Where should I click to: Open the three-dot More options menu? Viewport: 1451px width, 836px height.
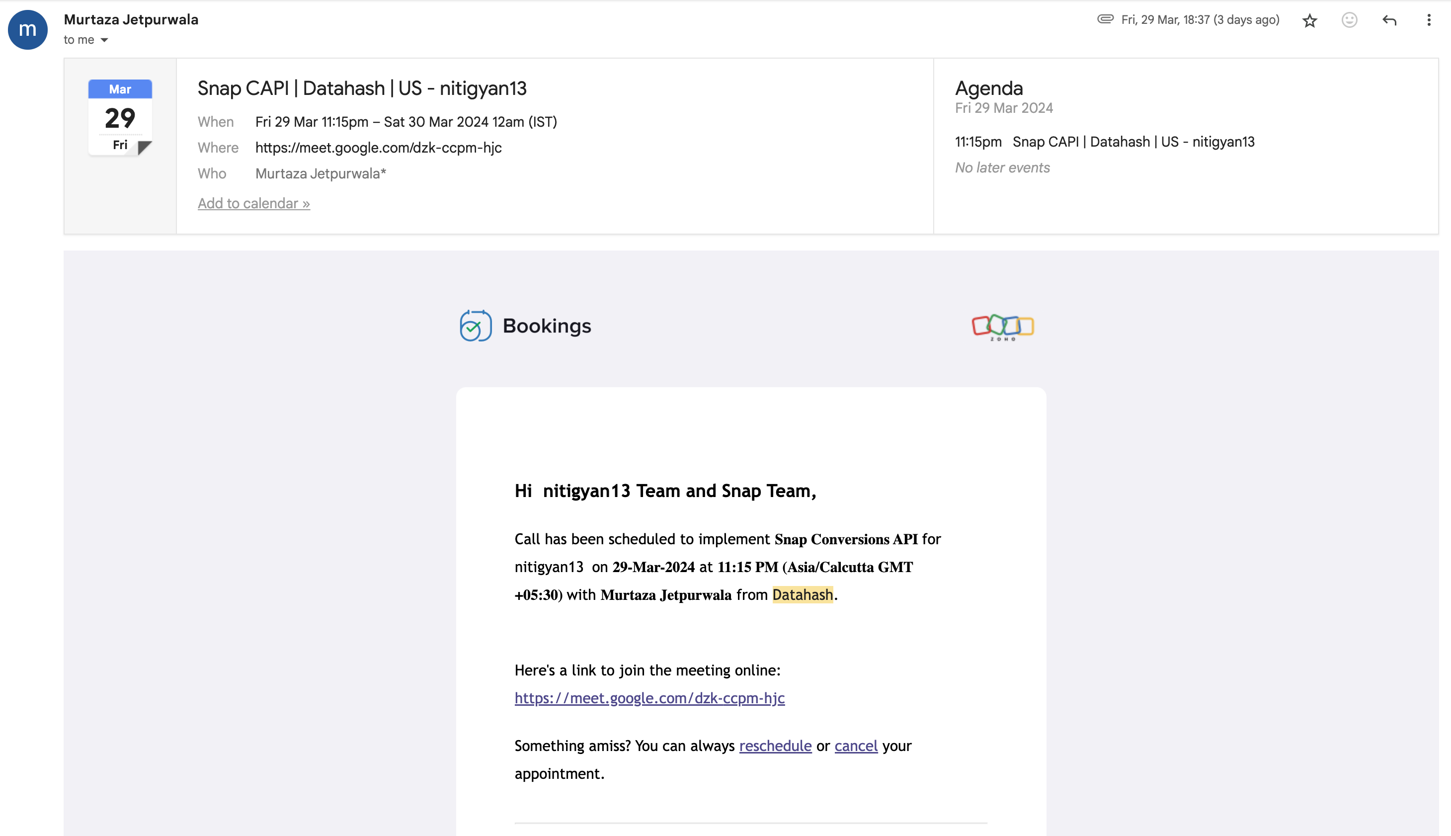[x=1429, y=20]
